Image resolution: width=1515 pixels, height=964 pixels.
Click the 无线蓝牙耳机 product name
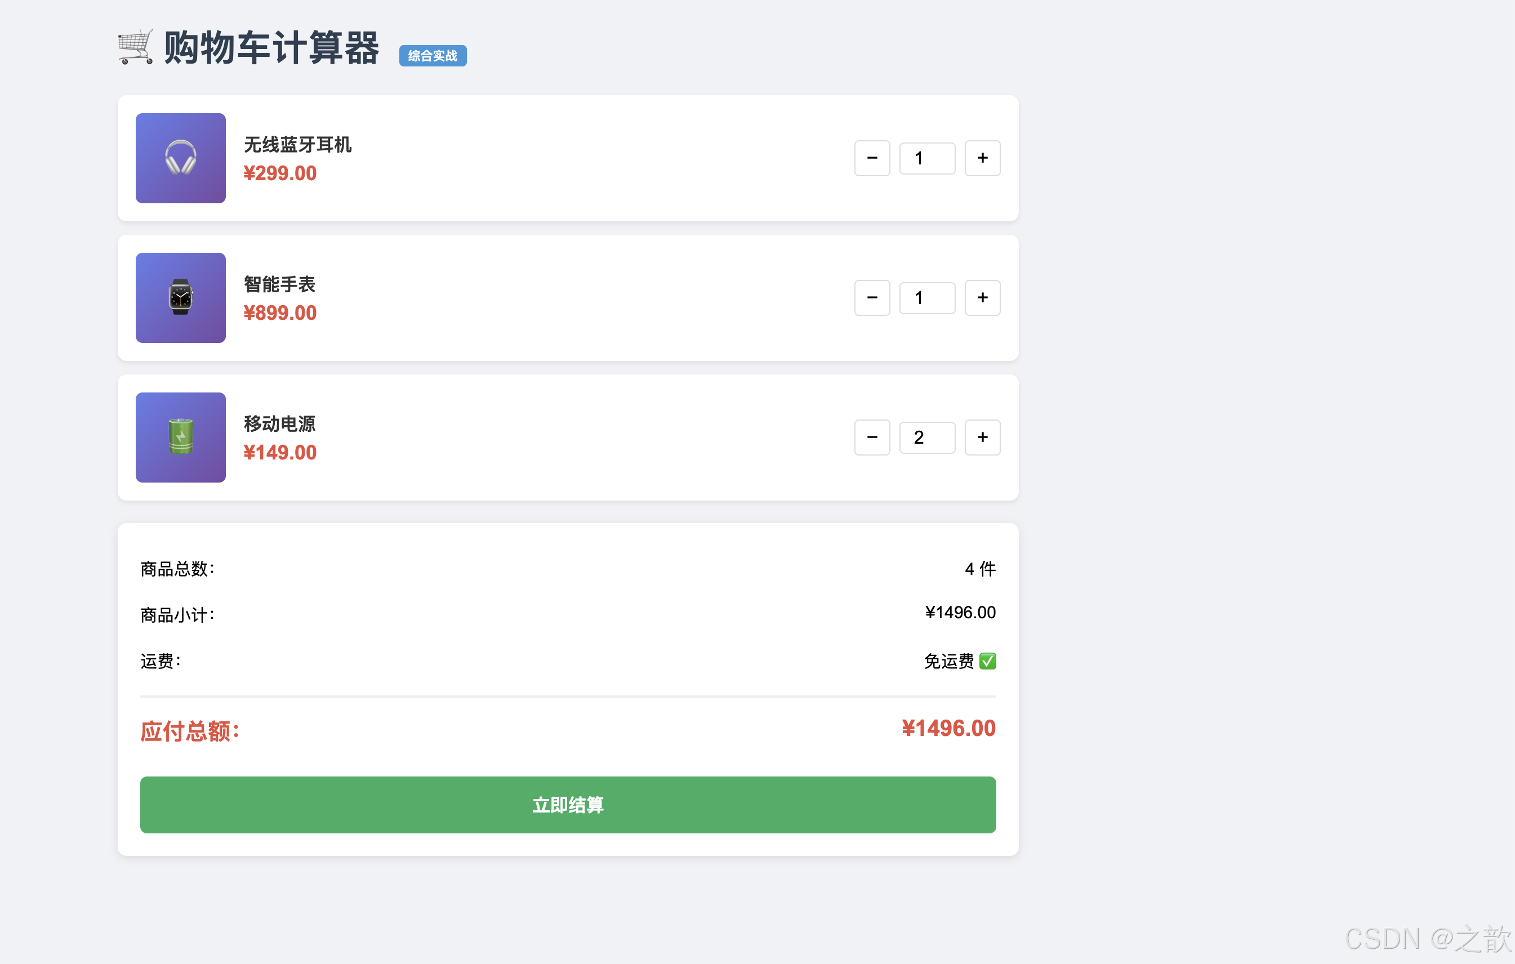point(297,145)
